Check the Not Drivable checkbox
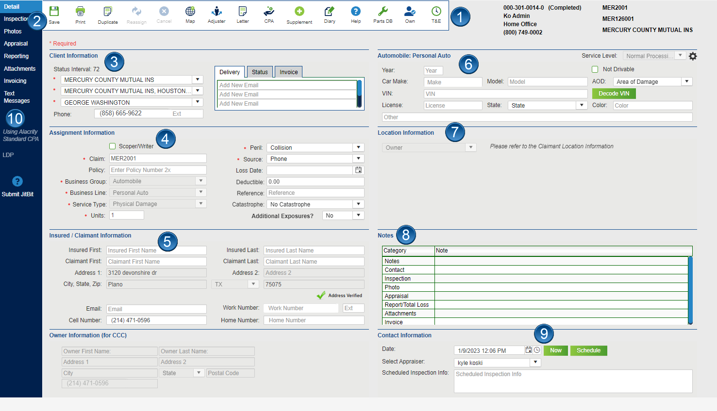717x411 pixels. tap(595, 69)
